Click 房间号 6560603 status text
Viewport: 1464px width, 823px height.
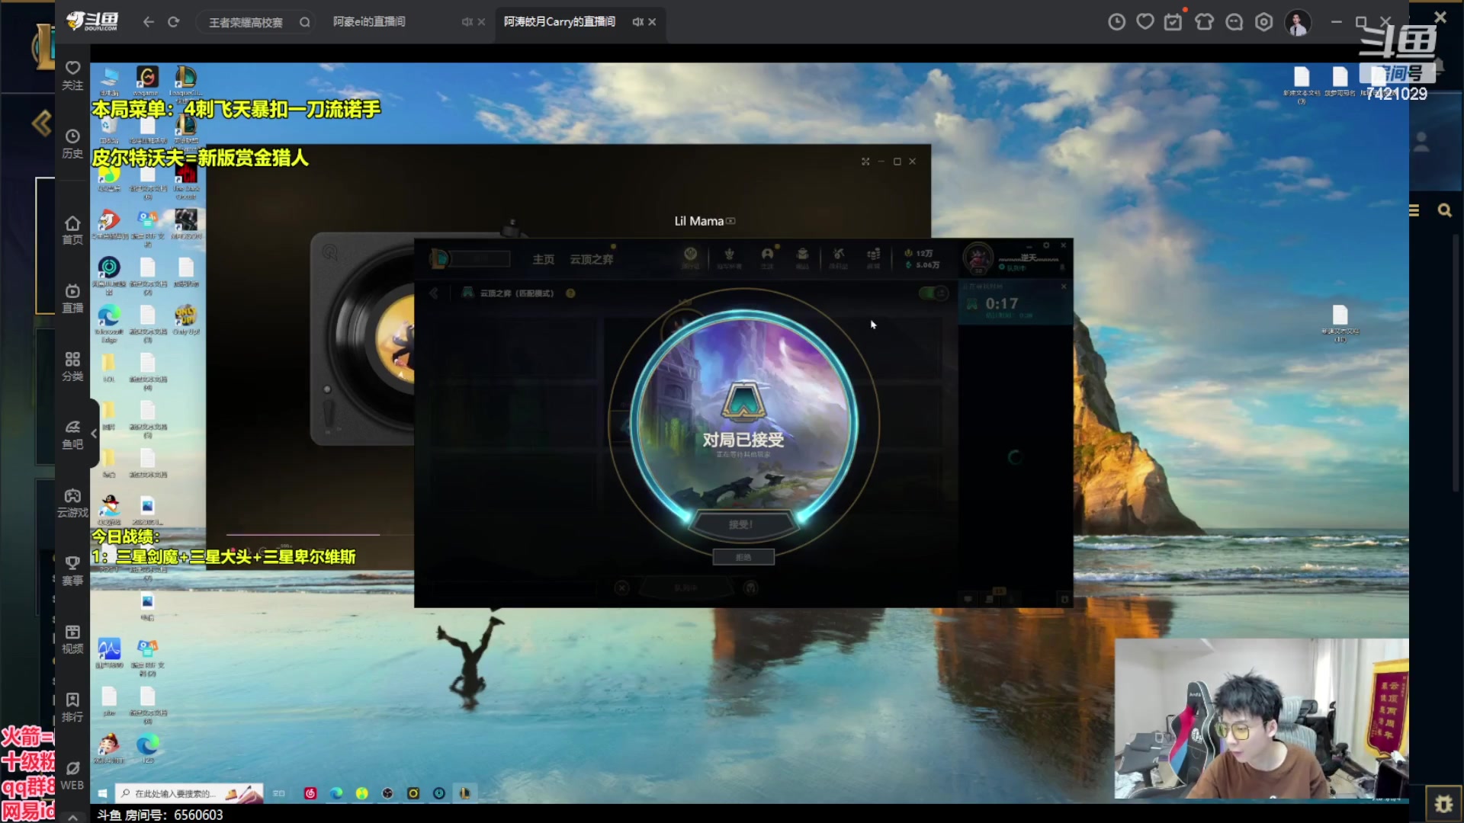point(160,815)
